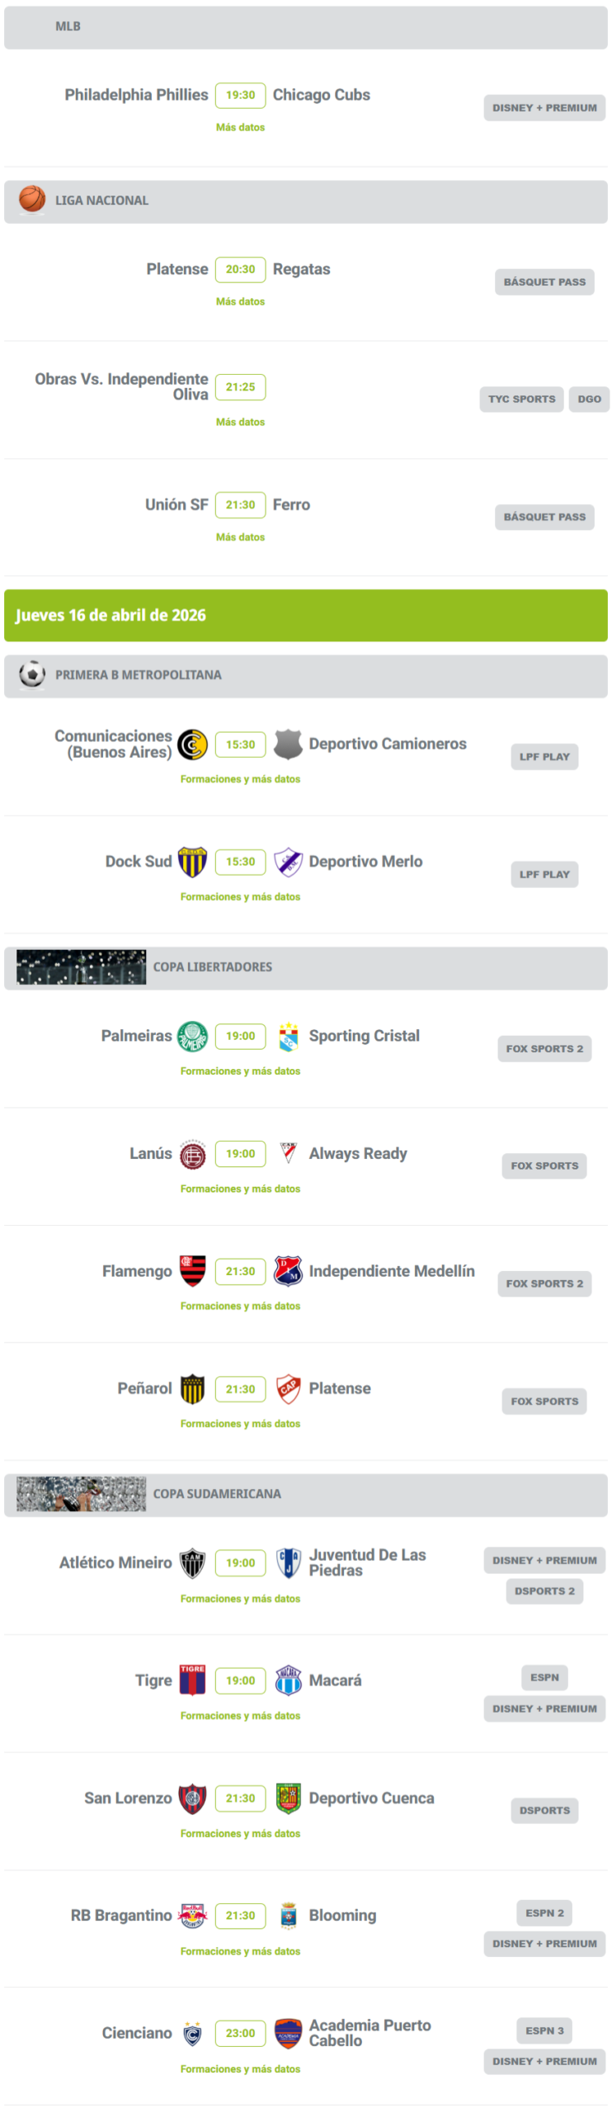Screen dimensions: 612x2113
Task: Click the RB Bragantino logo
Action: pyautogui.click(x=192, y=1916)
